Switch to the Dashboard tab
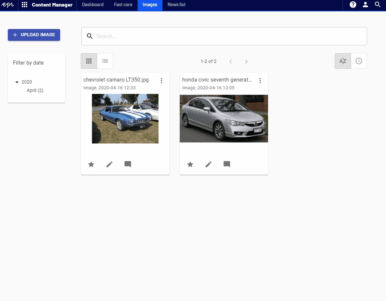This screenshot has width=386, height=301. (92, 5)
